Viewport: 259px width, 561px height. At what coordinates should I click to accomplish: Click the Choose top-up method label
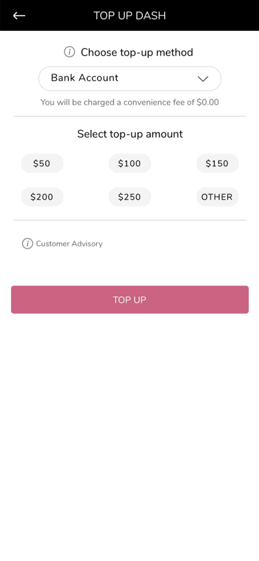point(137,52)
